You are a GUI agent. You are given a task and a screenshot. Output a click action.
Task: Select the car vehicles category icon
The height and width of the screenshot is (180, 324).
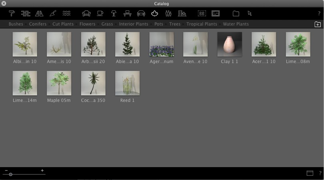(141, 14)
